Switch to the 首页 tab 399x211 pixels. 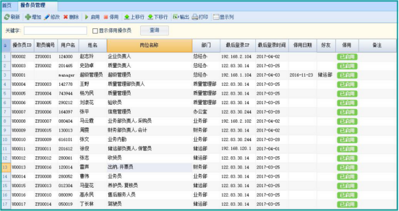(x=7, y=5)
